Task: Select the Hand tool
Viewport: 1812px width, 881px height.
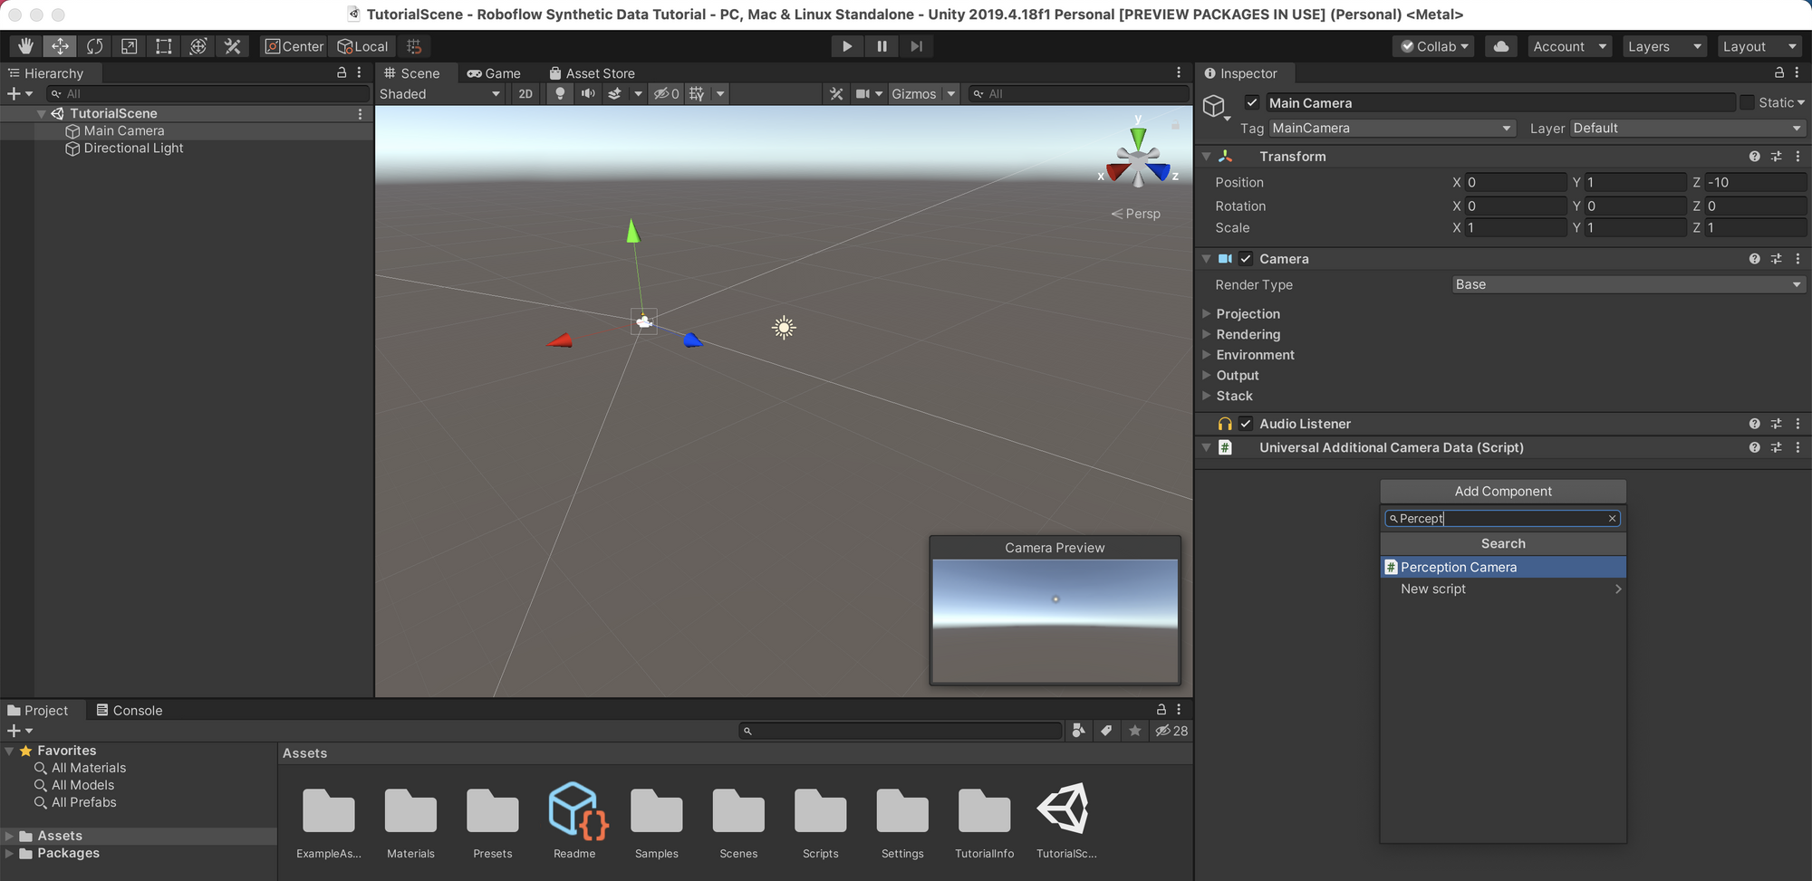Action: click(x=25, y=46)
